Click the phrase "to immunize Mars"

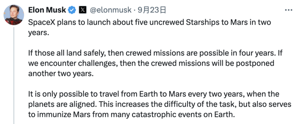tap(50, 114)
